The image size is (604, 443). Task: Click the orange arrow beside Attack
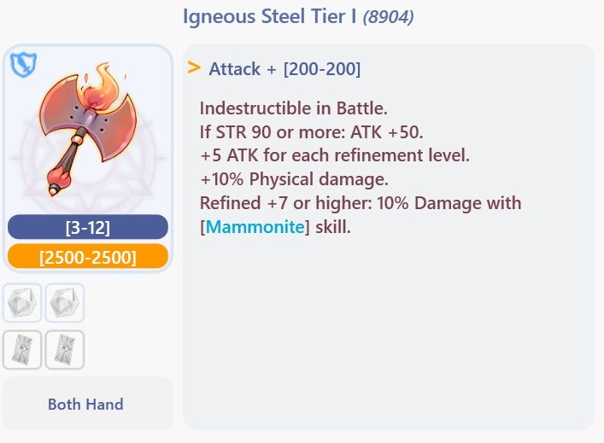194,67
